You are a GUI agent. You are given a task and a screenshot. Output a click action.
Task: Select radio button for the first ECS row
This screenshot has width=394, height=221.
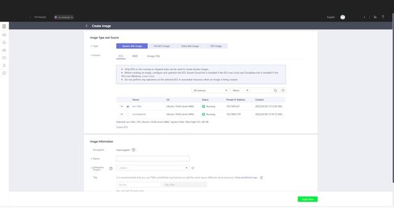tap(128, 106)
